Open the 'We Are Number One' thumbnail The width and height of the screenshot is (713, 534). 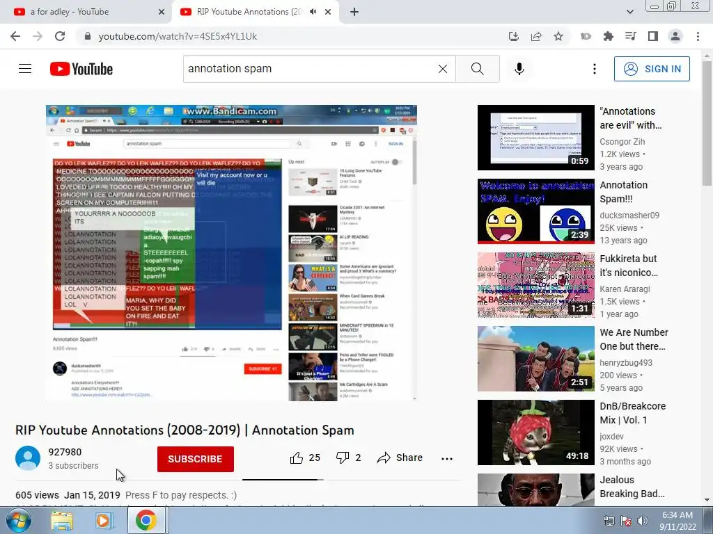[535, 358]
